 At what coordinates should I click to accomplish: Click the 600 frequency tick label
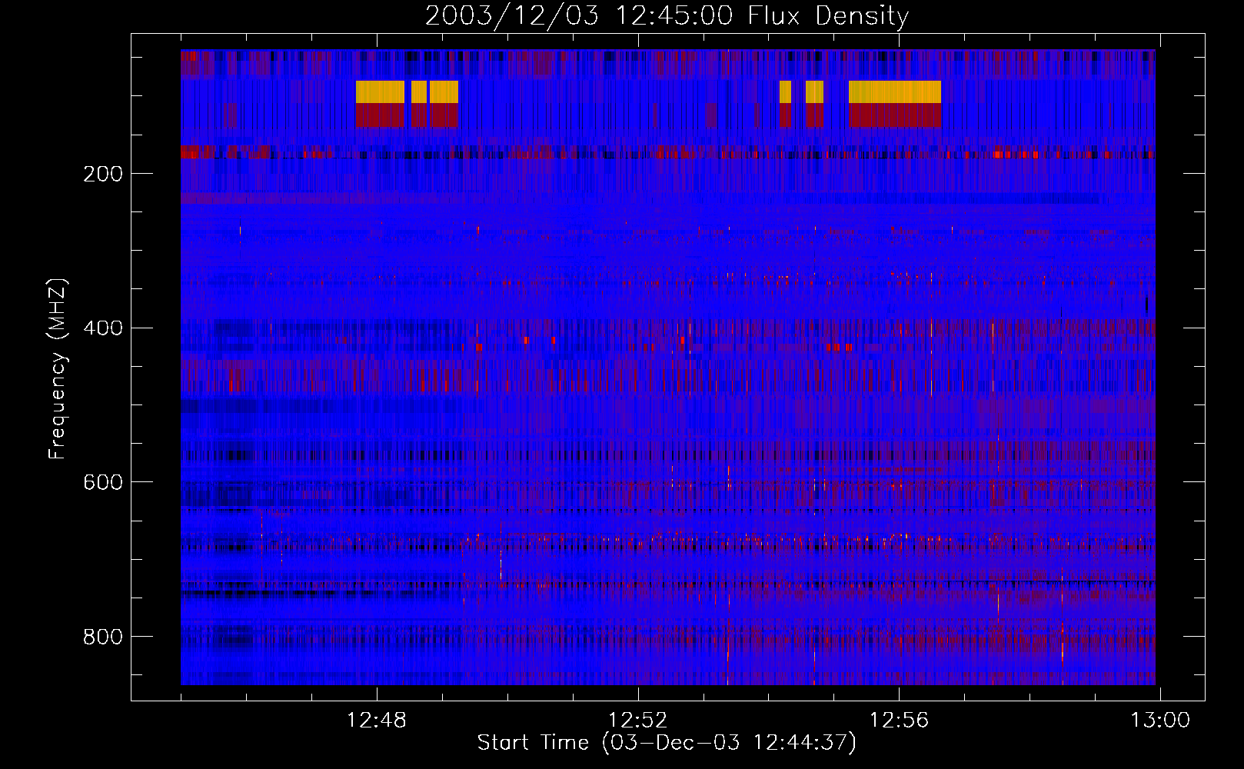coord(103,482)
